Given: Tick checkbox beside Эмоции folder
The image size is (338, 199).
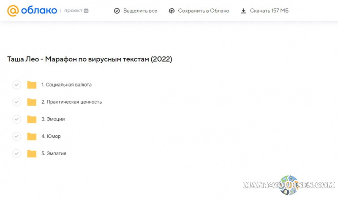Looking at the screenshot, I should pyautogui.click(x=16, y=119).
